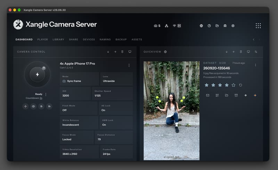Screen dimensions: 278x170
Task: Open the Assets tab
Action: (x=137, y=40)
